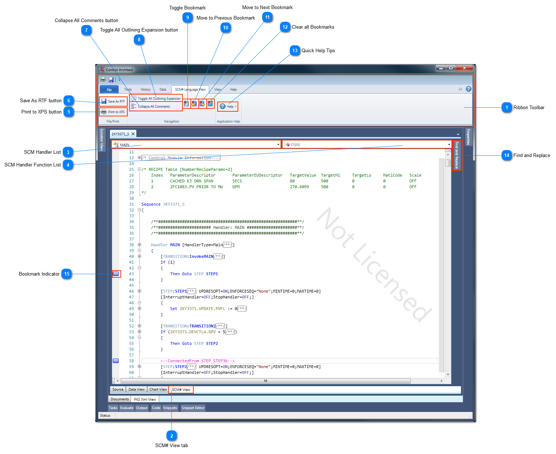Switch to the Data ribbon tab
This screenshot has height=454, width=556.
coord(163,90)
